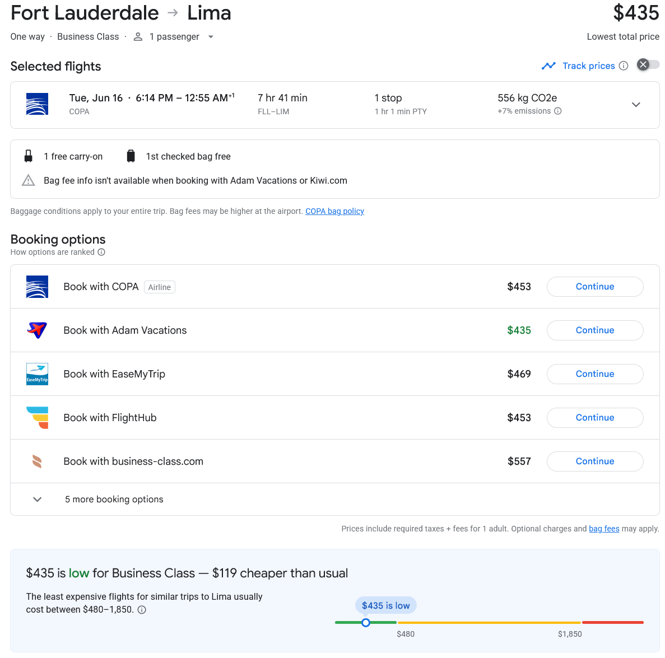Image resolution: width=665 pixels, height=658 pixels.
Task: Continue booking with Adam Vacations
Action: click(594, 330)
